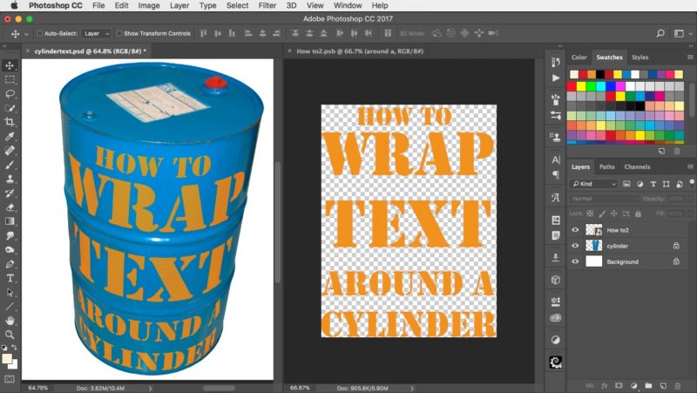Viewport: 697px width, 393px height.
Task: Select the Move tool
Action: [10, 65]
